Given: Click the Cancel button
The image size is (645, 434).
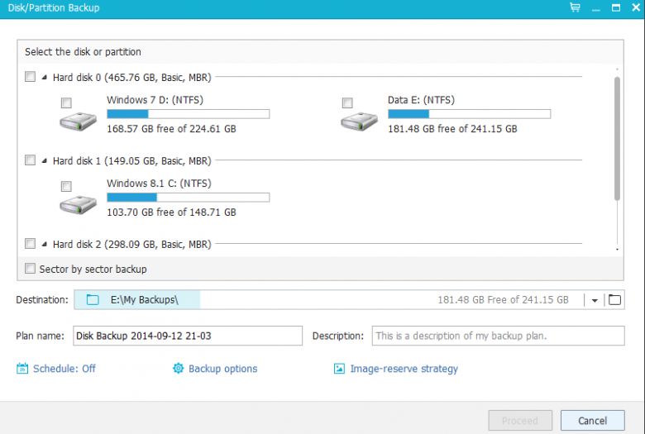Looking at the screenshot, I should pos(592,421).
